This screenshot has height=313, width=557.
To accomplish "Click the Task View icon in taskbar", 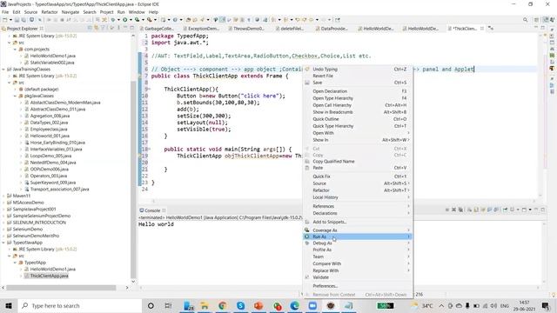I will pyautogui.click(x=168, y=305).
